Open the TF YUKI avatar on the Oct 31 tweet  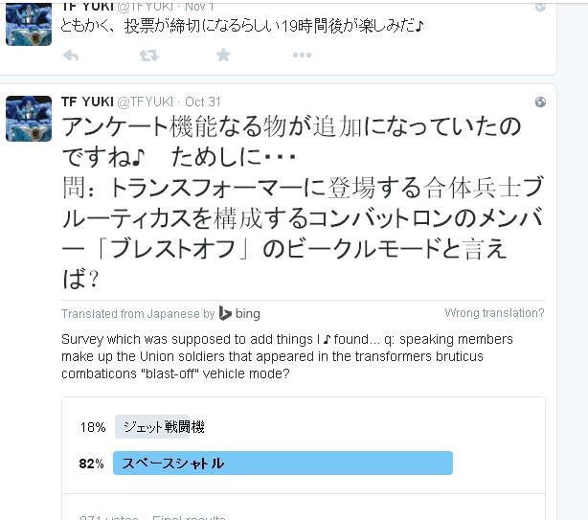click(29, 119)
